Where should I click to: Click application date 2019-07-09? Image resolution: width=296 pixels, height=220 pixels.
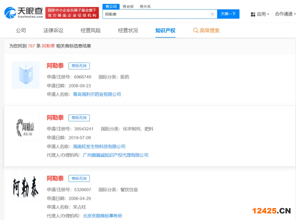click(80, 138)
